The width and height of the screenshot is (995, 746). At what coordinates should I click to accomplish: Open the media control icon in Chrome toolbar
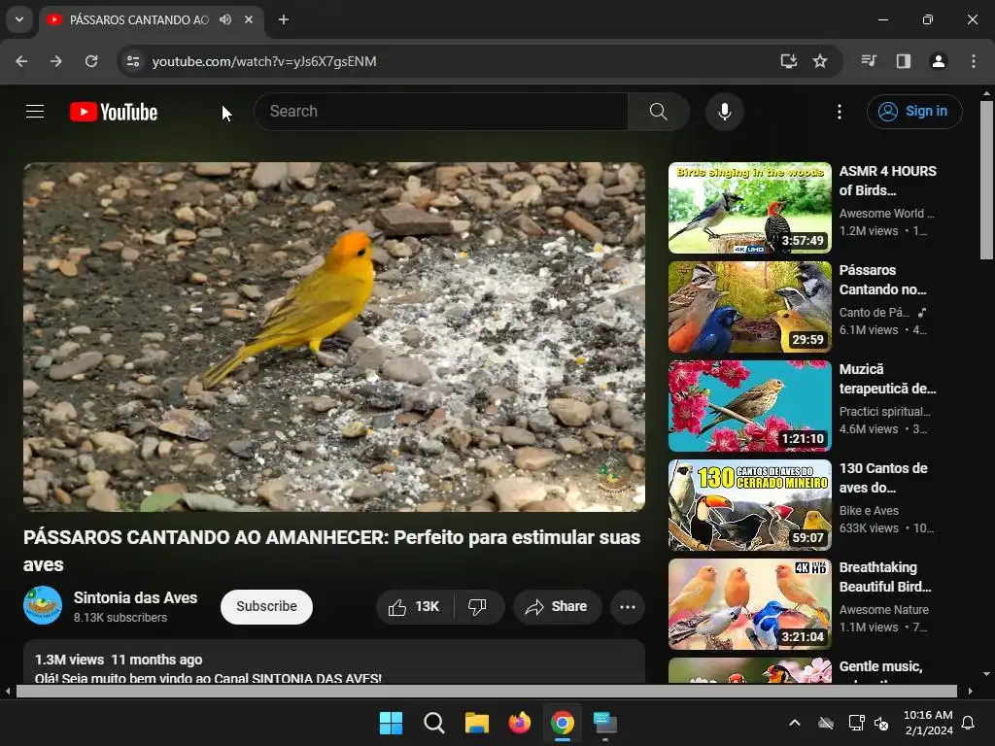click(x=869, y=61)
